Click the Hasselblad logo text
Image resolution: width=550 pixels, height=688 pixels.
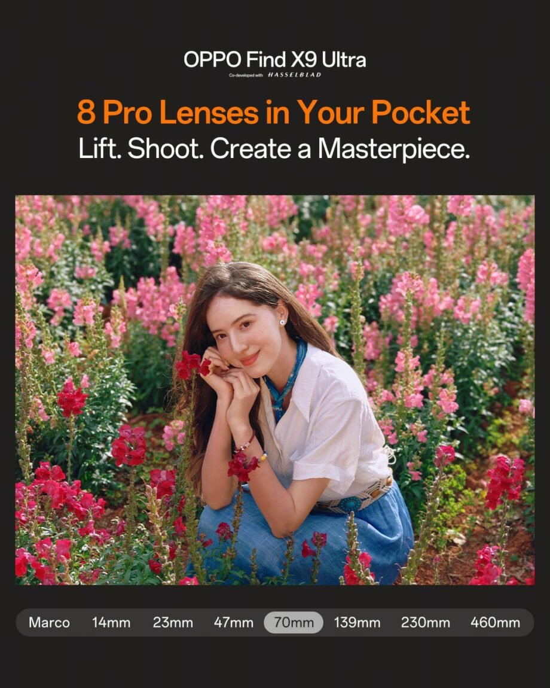pos(294,75)
